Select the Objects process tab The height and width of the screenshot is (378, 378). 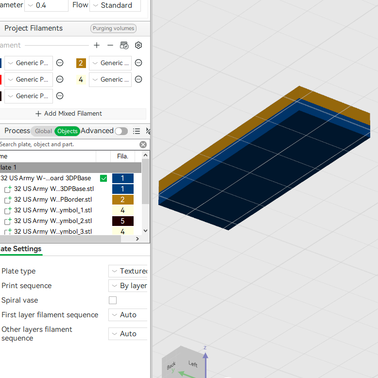click(67, 131)
